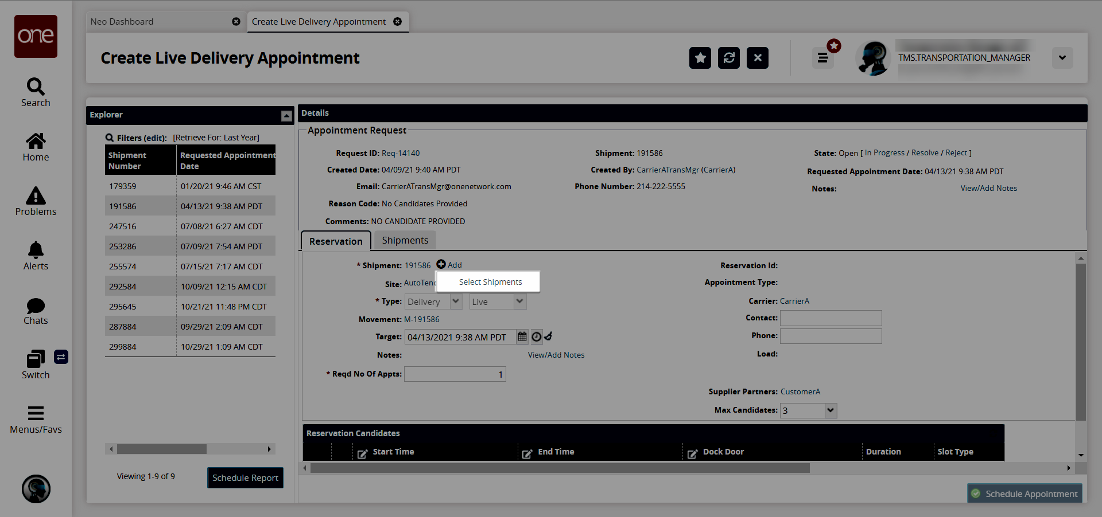
Task: Switch to the Shipments tab
Action: point(405,241)
